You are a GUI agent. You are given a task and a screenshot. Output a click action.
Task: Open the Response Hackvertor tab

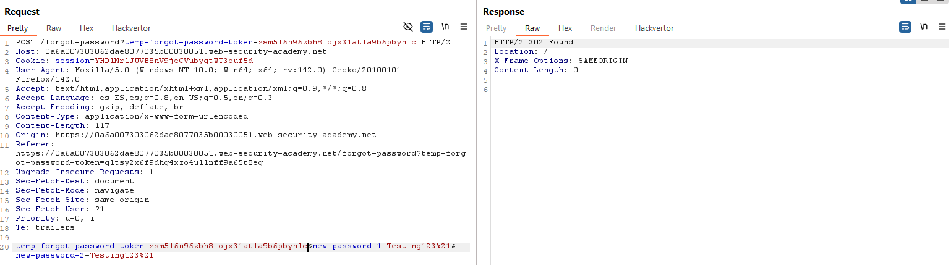(x=654, y=28)
